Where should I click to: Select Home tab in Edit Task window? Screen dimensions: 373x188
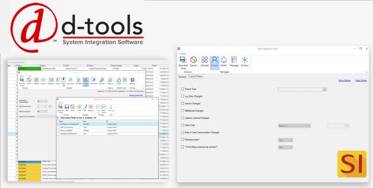coord(21,76)
